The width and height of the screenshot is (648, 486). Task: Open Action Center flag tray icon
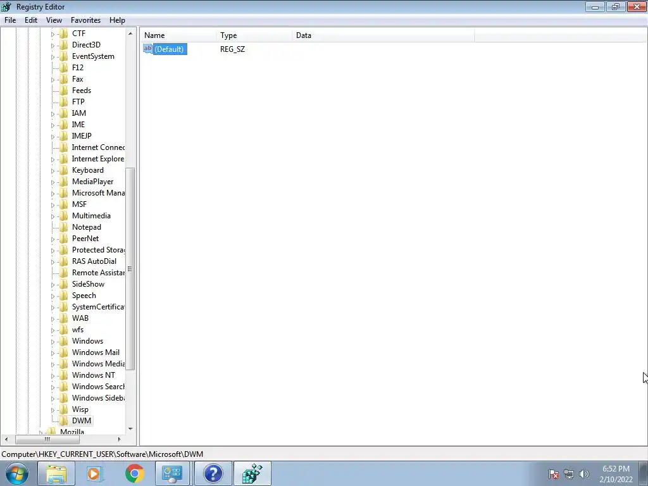tap(554, 474)
